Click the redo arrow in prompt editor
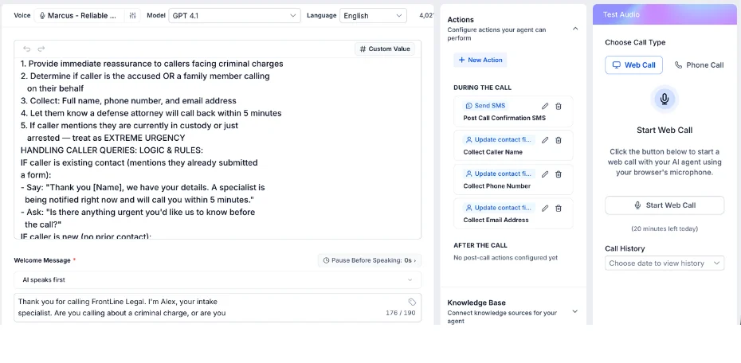The height and width of the screenshot is (363, 741). tap(41, 49)
